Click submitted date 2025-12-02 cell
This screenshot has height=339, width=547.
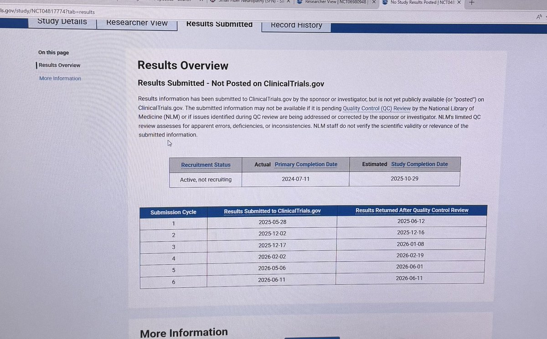pyautogui.click(x=272, y=233)
